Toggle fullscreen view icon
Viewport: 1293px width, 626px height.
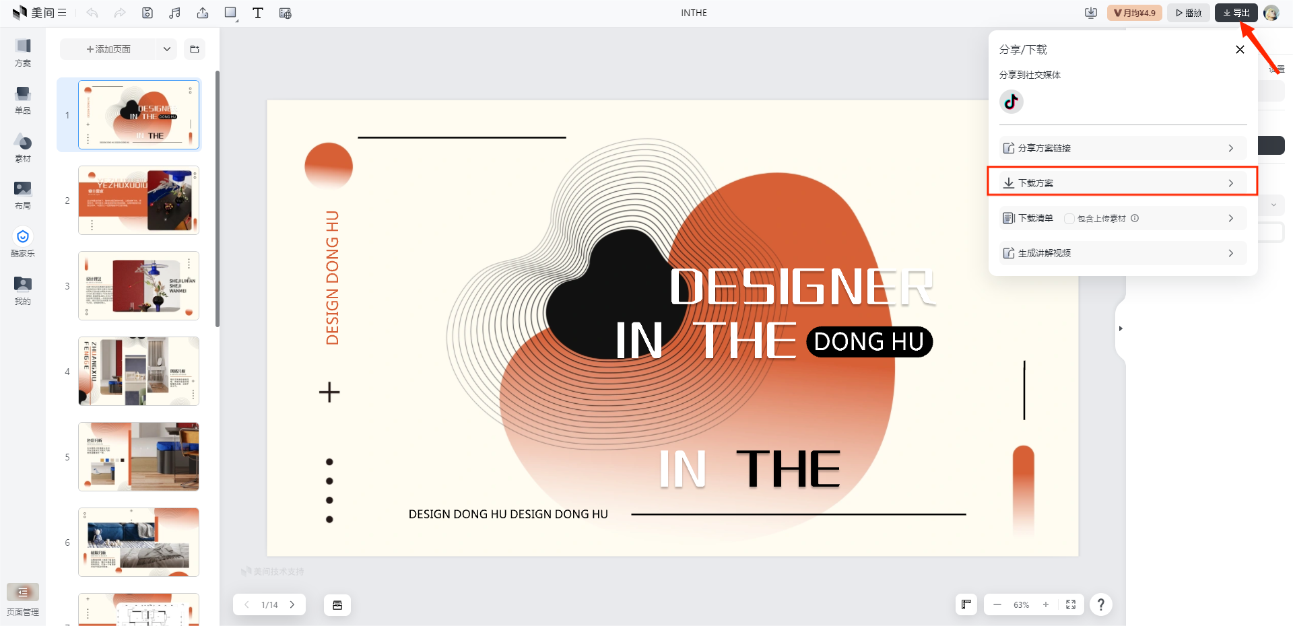(1071, 604)
